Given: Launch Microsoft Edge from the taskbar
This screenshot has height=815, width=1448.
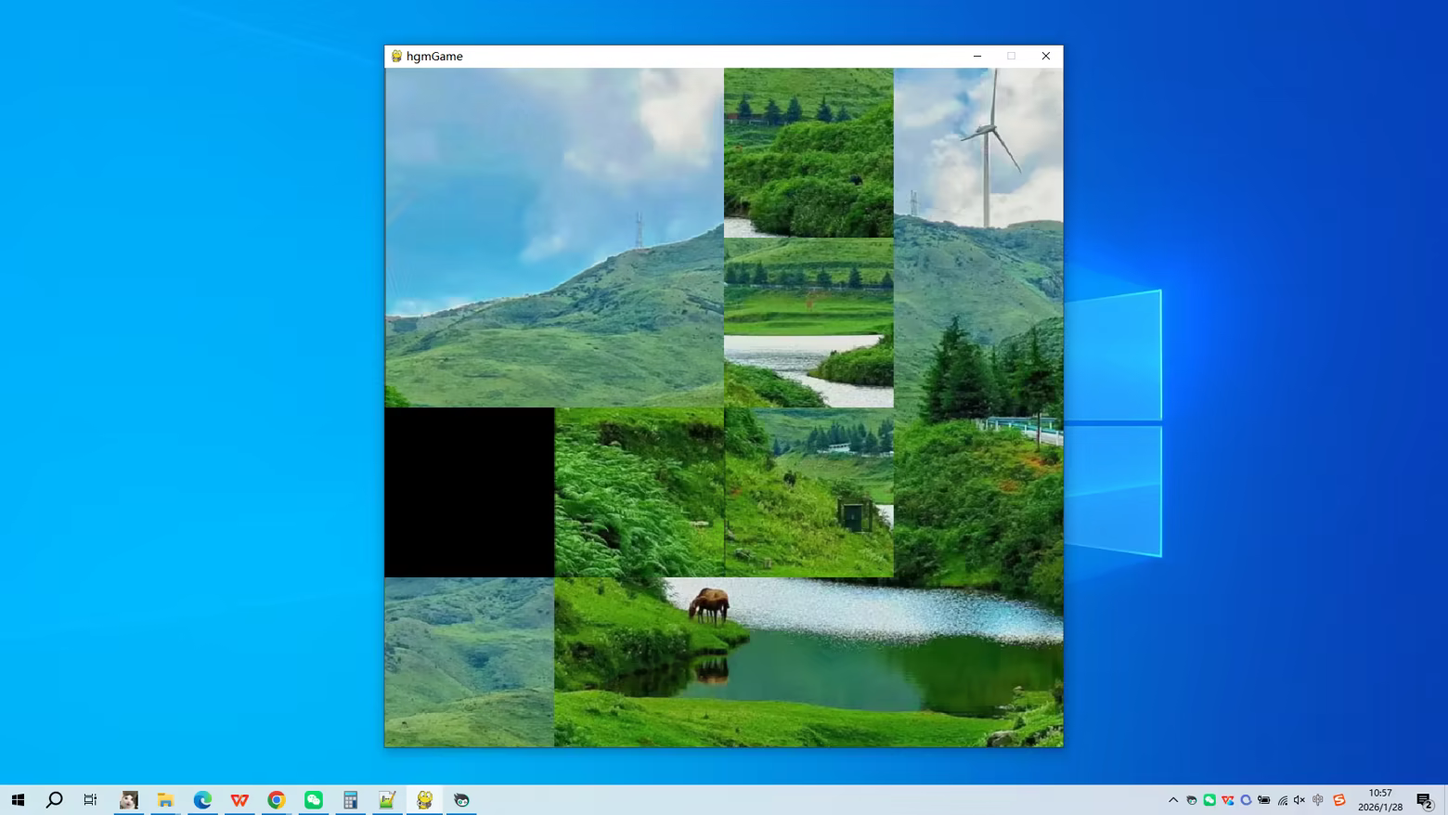Looking at the screenshot, I should (202, 799).
